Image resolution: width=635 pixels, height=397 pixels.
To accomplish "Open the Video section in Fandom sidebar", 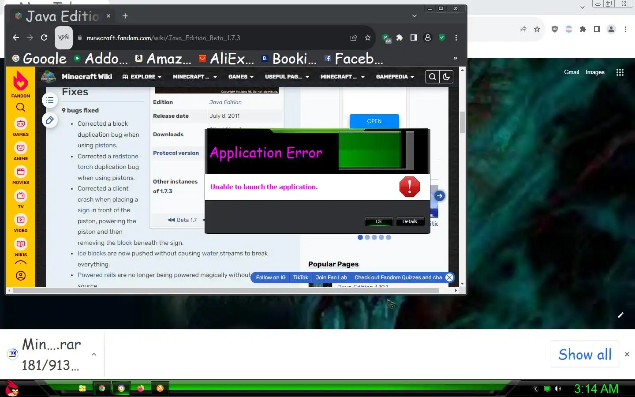I will pyautogui.click(x=21, y=223).
